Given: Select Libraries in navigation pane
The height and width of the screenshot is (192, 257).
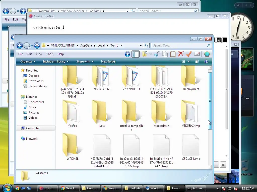Looking at the screenshot, I should 29,97.
